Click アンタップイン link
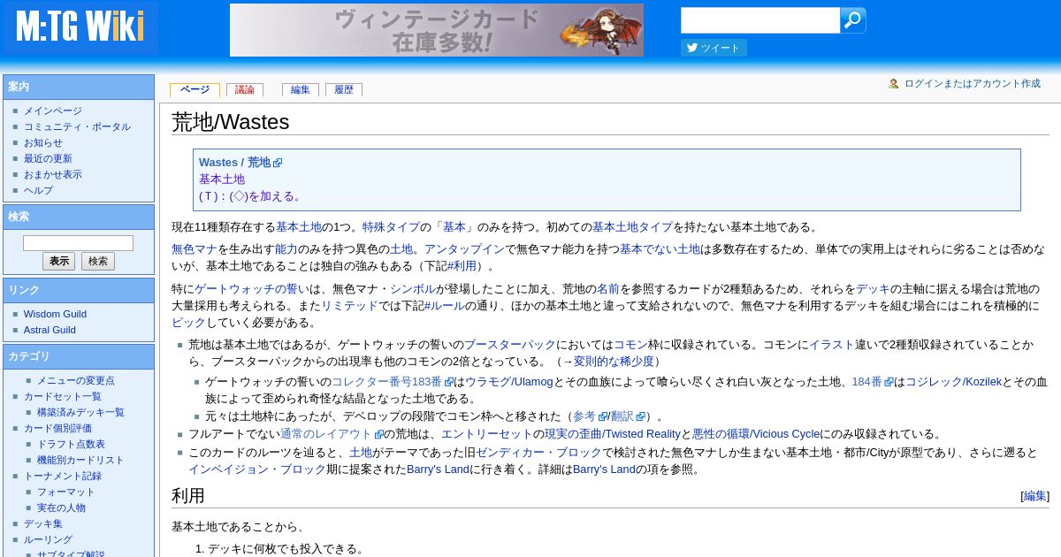1061x557 pixels. pyautogui.click(x=464, y=249)
